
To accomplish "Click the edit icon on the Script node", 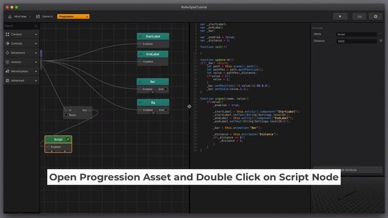I will (67, 139).
